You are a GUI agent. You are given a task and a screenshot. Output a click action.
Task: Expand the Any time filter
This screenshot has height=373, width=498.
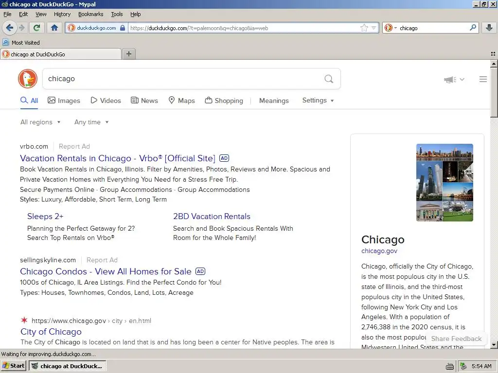coord(91,122)
